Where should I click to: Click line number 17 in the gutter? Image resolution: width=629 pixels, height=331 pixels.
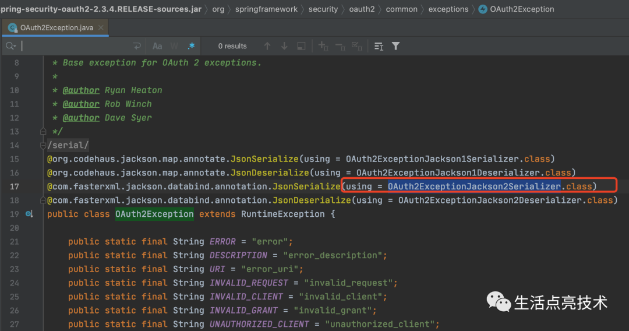coord(15,186)
